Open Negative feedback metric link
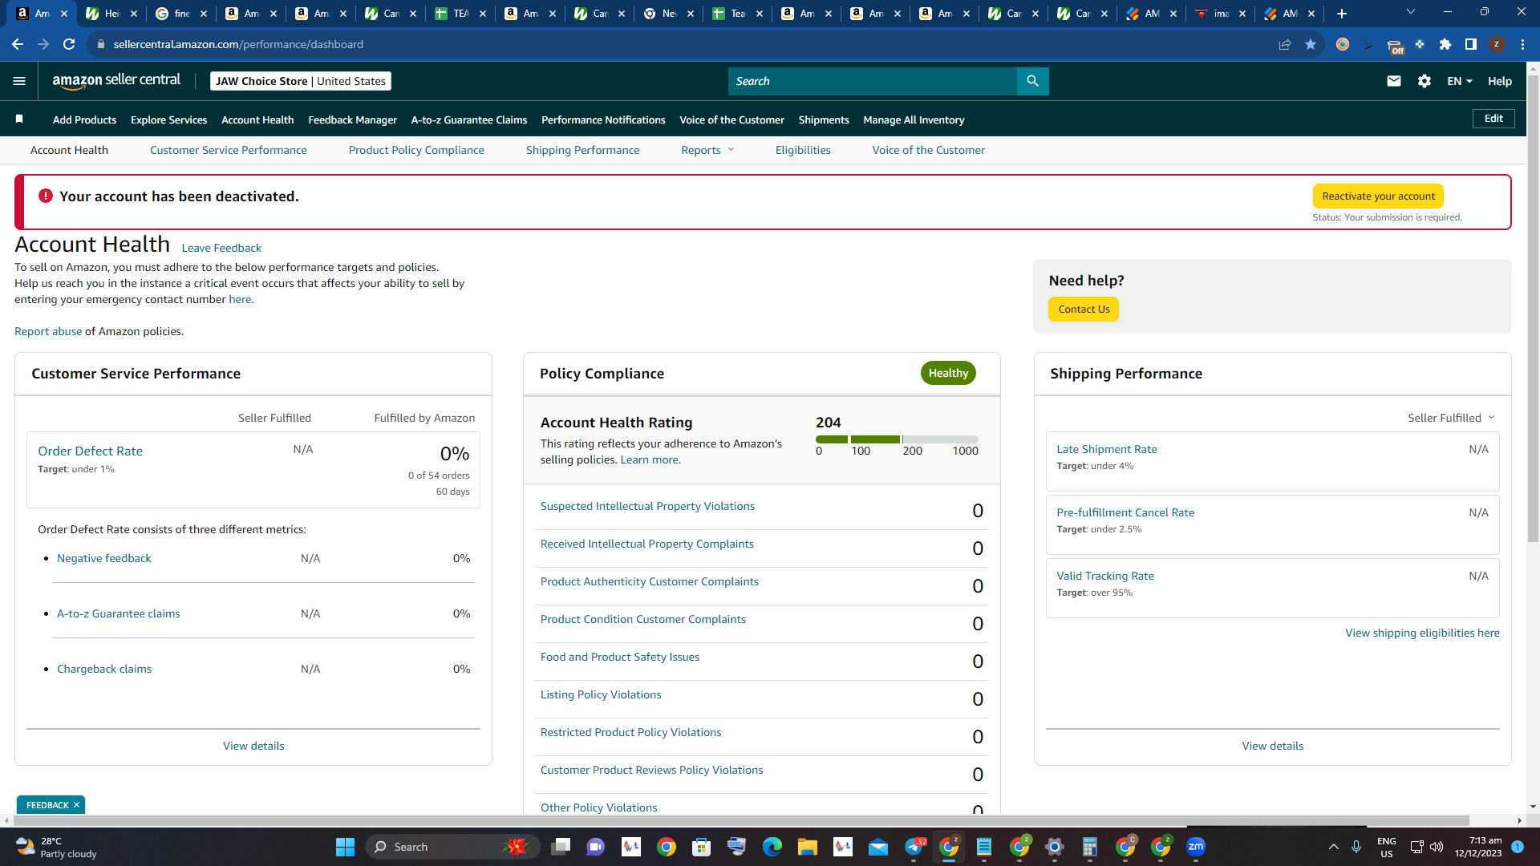The image size is (1540, 866). [104, 558]
